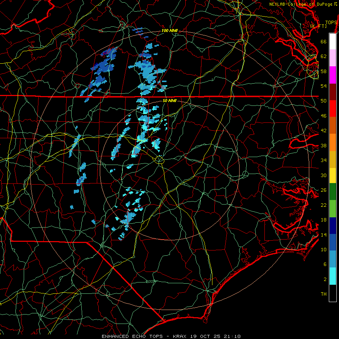Click the TOPS legend title
Image resolution: width=339 pixels, height=339 pixels.
click(x=331, y=22)
